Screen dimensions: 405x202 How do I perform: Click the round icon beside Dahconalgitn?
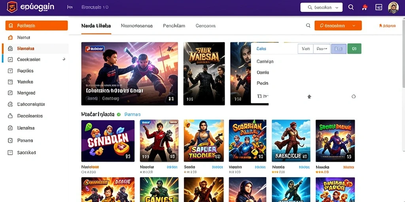pyautogui.click(x=10, y=104)
